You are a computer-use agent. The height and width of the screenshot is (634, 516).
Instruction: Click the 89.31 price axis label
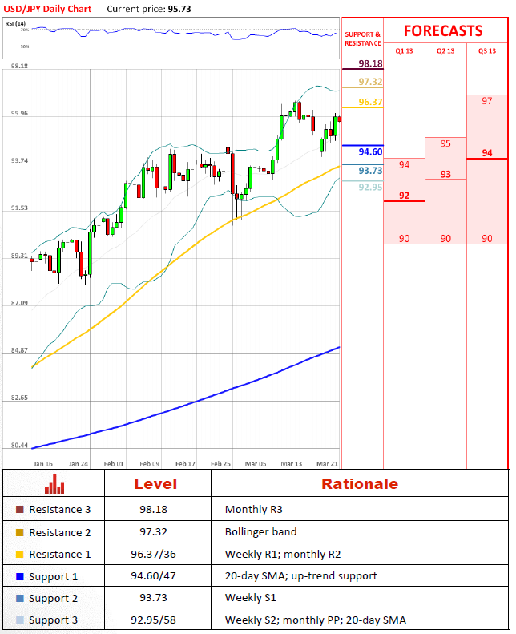click(19, 256)
